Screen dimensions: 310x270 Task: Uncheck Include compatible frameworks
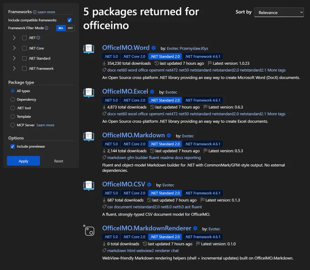(69, 20)
